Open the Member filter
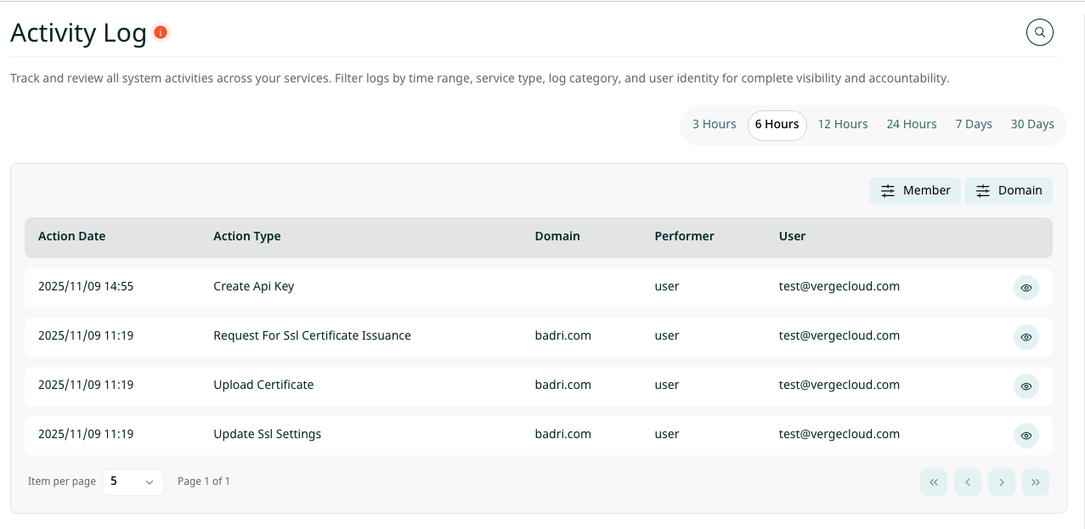This screenshot has height=529, width=1085. click(x=914, y=191)
